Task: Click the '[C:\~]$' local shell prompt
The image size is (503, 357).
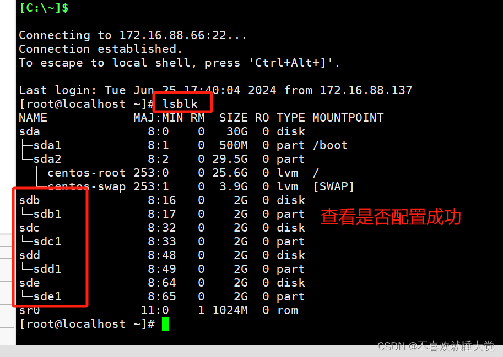Action: coord(44,8)
